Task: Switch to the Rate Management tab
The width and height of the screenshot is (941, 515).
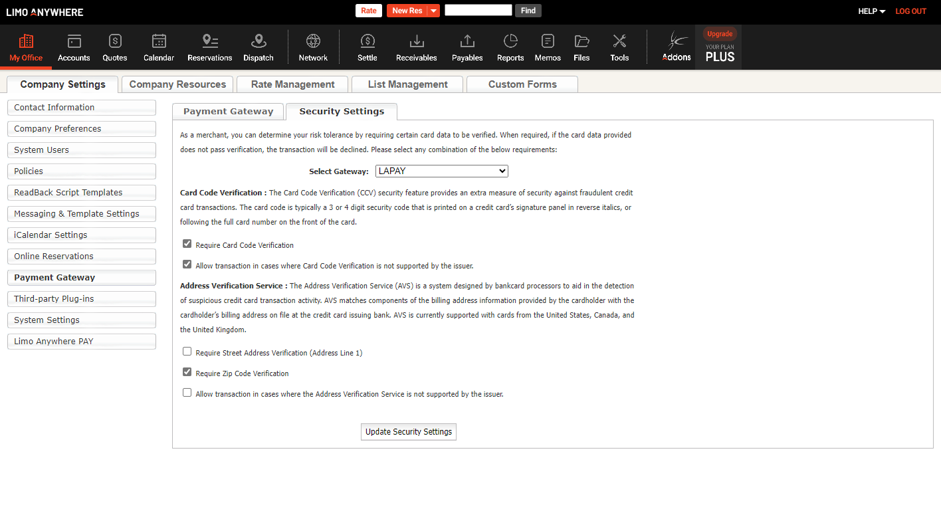Action: [292, 84]
